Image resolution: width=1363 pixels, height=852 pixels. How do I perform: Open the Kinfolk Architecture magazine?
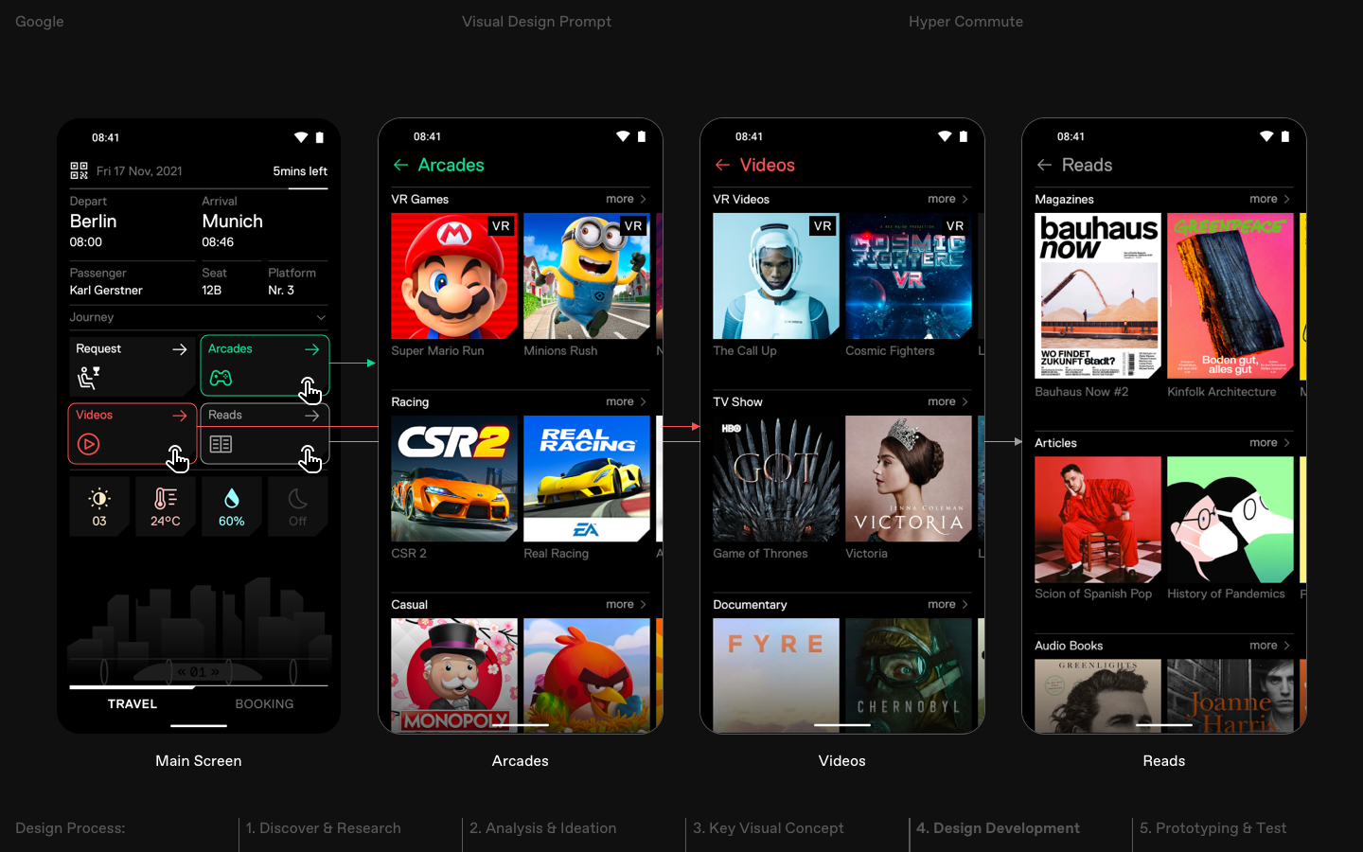click(x=1230, y=295)
